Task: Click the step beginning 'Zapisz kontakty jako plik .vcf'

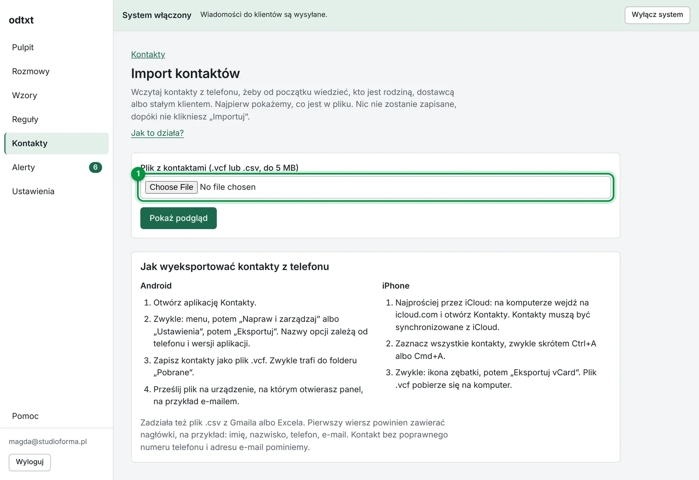Action: (x=255, y=367)
